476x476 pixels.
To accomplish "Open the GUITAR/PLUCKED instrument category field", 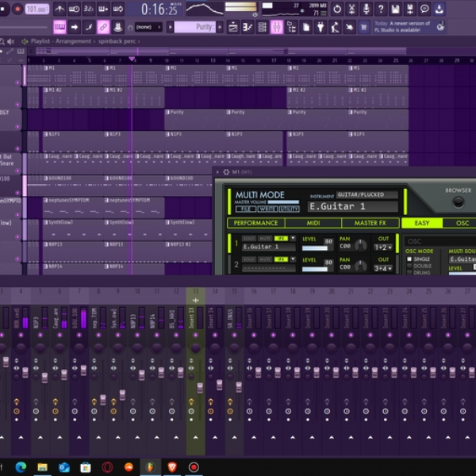I will [x=367, y=194].
